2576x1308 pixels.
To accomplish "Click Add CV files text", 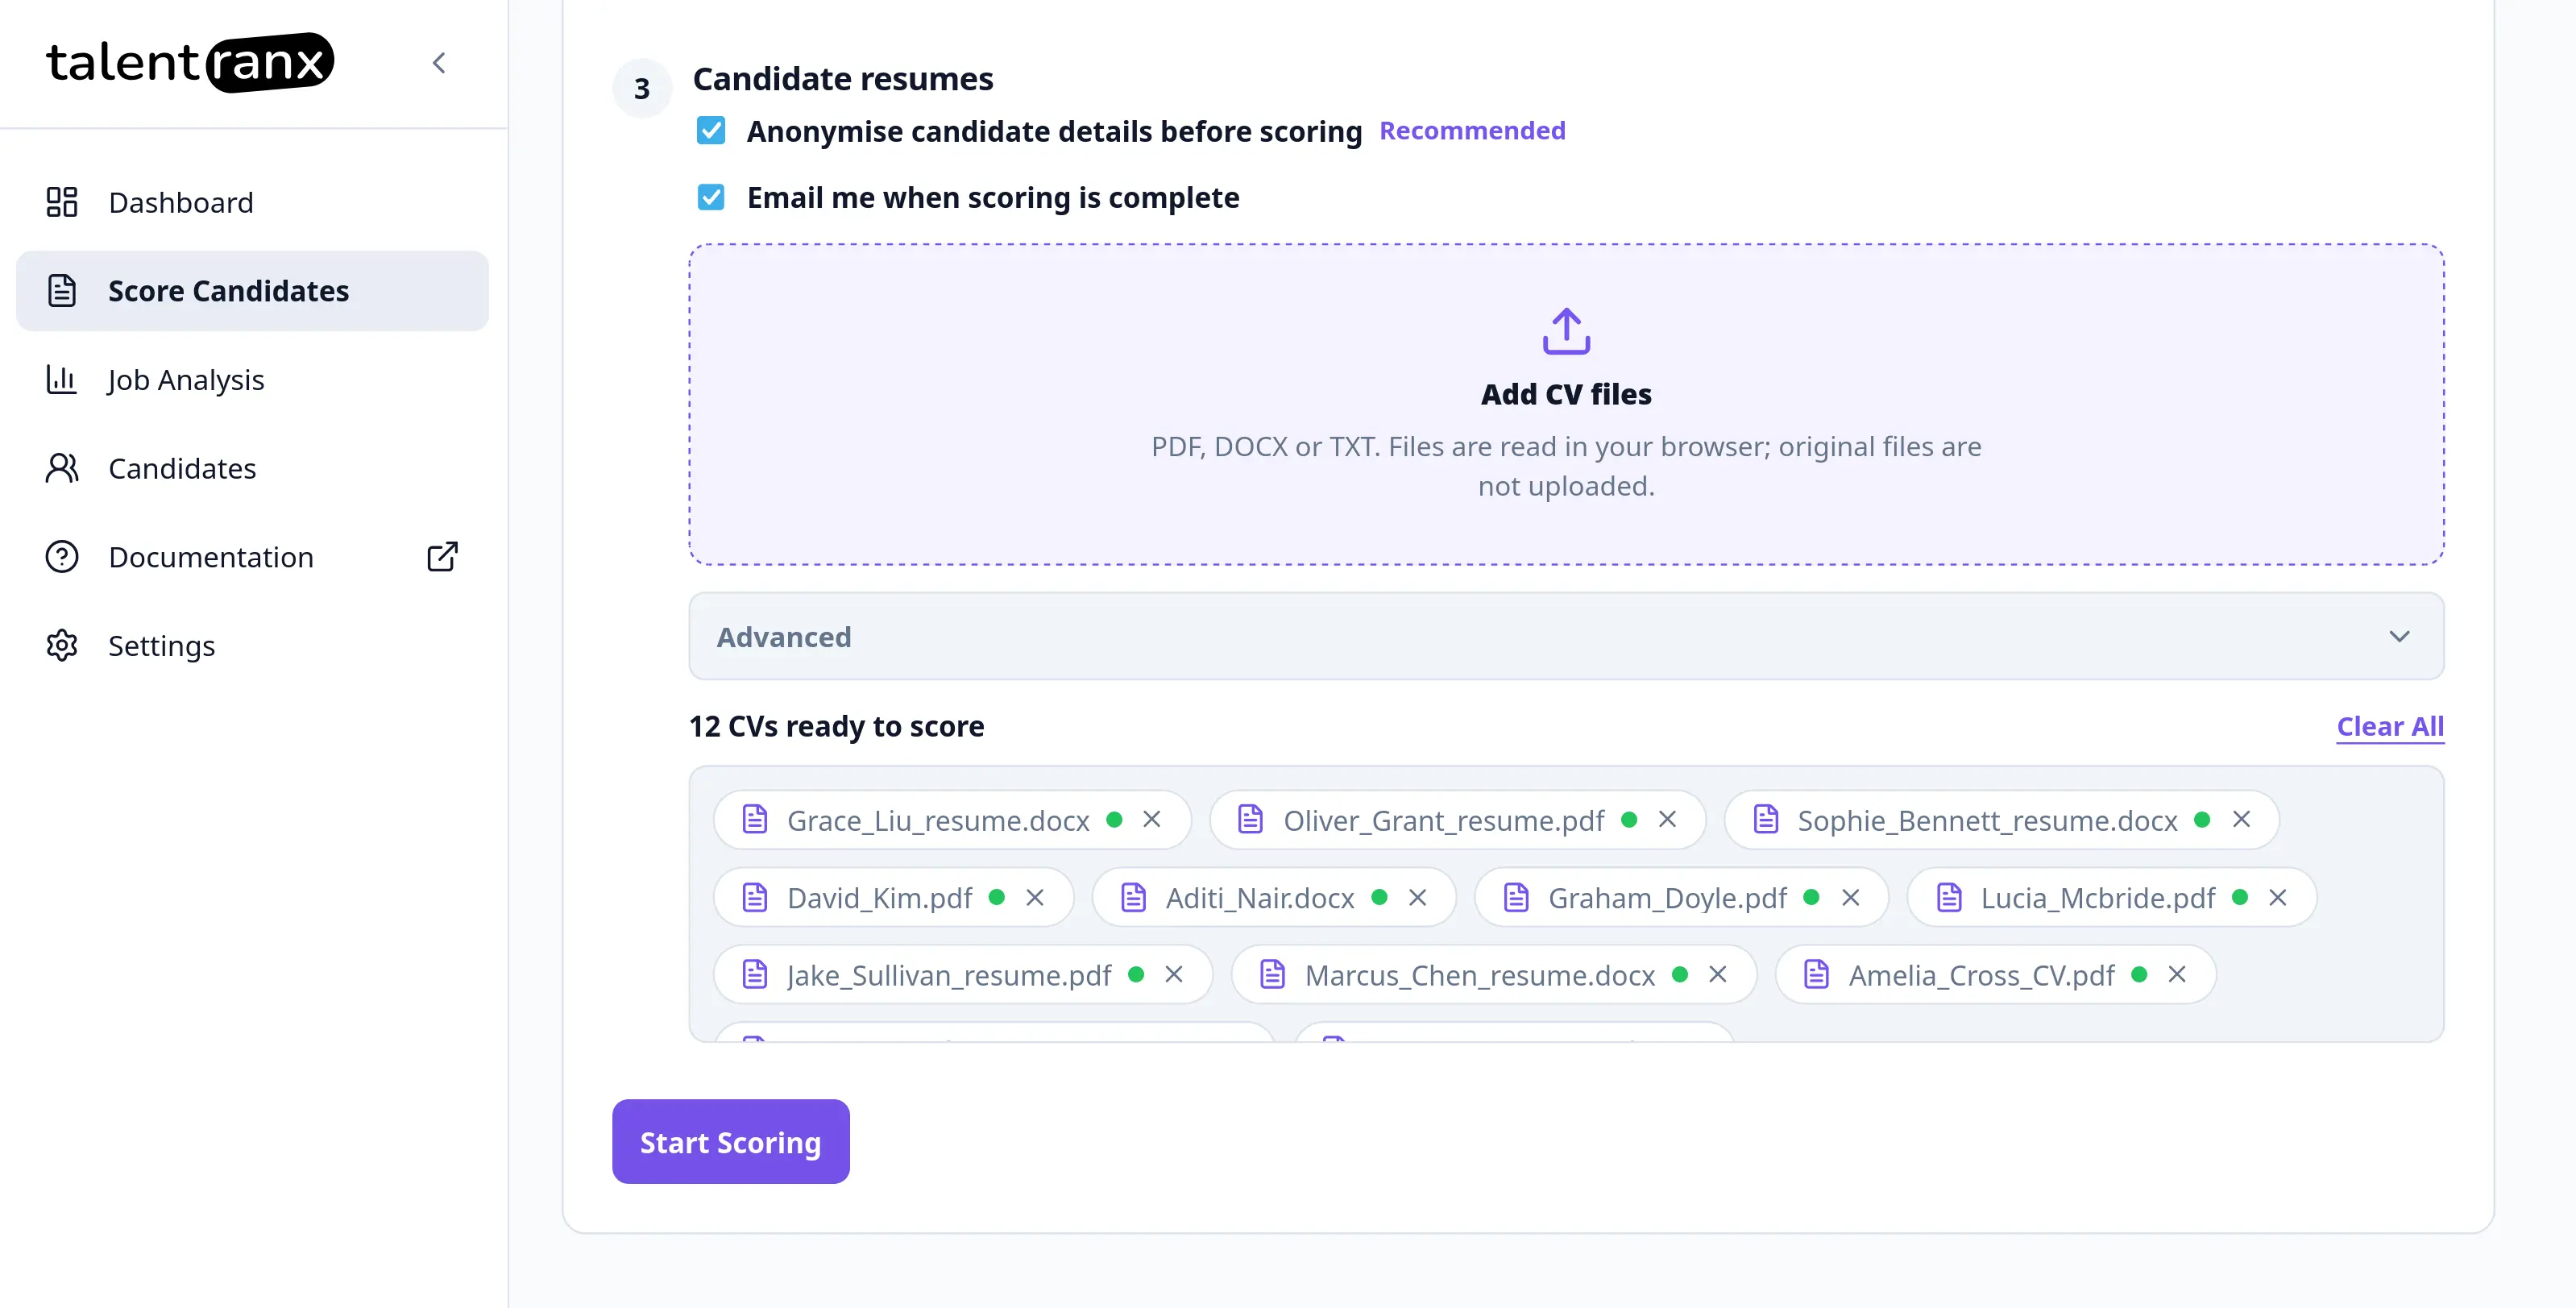I will click(1566, 394).
